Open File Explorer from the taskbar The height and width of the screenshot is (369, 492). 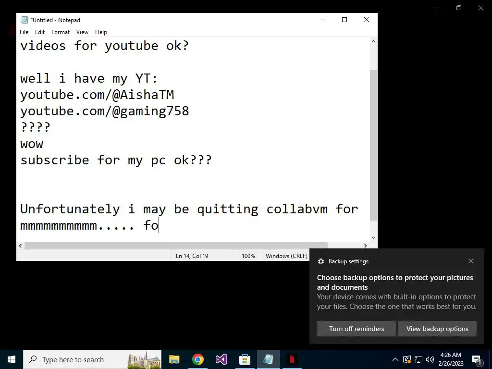pyautogui.click(x=174, y=359)
